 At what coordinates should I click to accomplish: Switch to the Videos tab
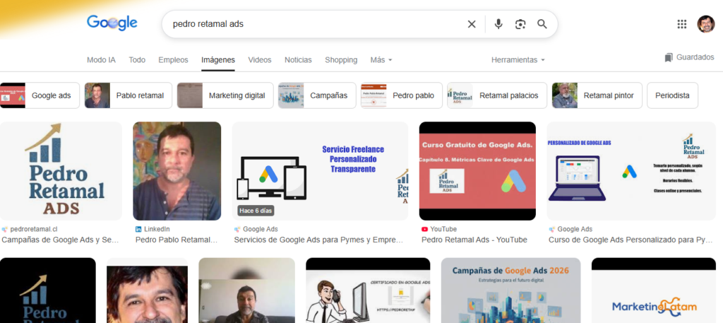[x=259, y=60]
